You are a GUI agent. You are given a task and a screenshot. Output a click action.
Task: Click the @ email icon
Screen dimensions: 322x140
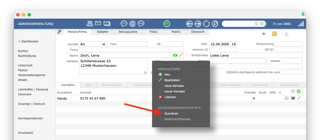(x=132, y=24)
